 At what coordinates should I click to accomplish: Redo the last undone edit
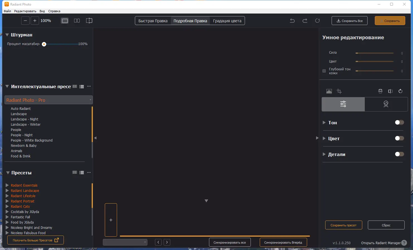[x=305, y=21]
